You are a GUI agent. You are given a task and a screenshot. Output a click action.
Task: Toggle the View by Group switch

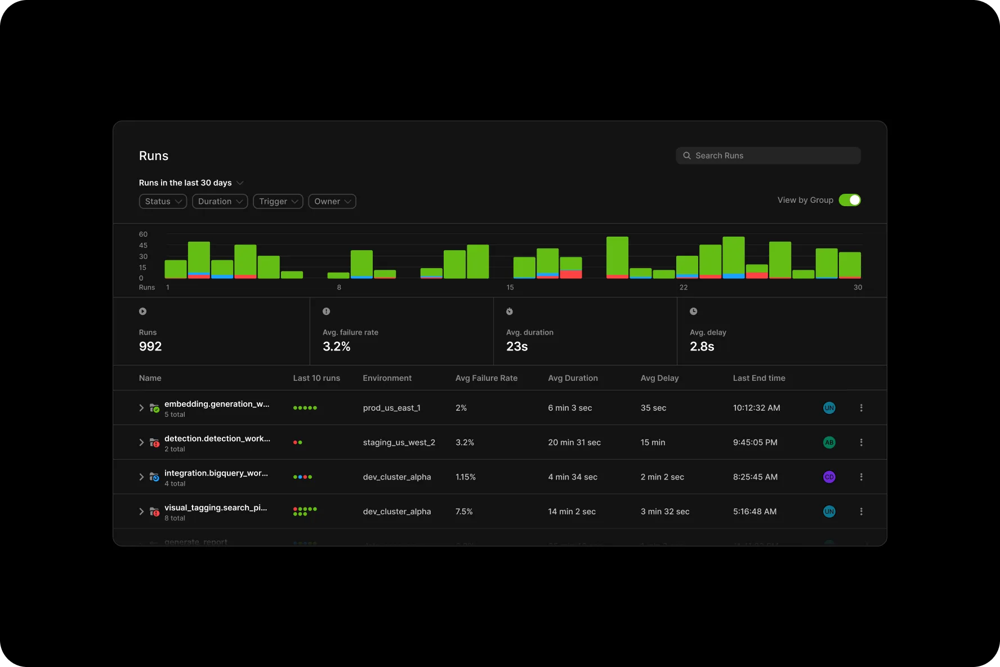point(850,200)
